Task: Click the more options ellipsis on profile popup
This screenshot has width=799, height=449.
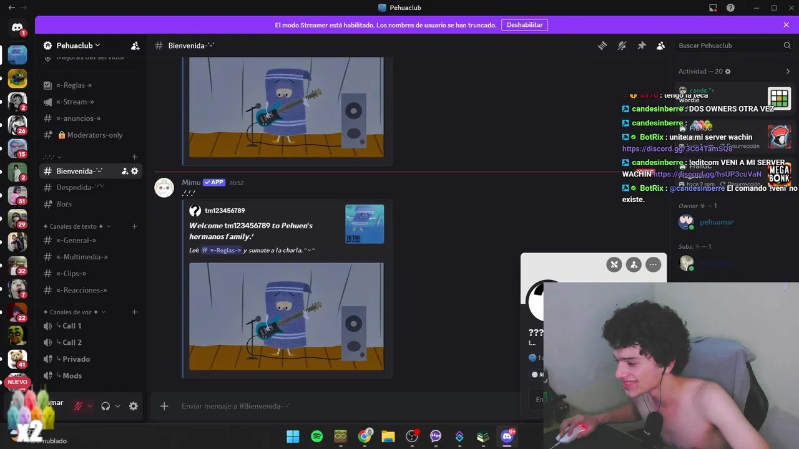Action: tap(653, 265)
